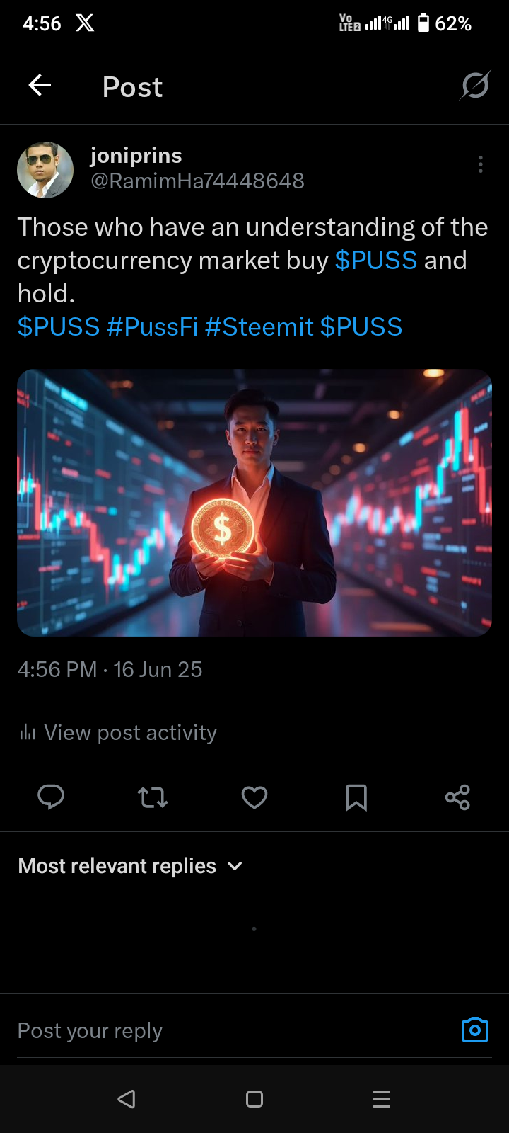Tap the reply speech bubble icon
The width and height of the screenshot is (509, 1133).
click(x=51, y=797)
